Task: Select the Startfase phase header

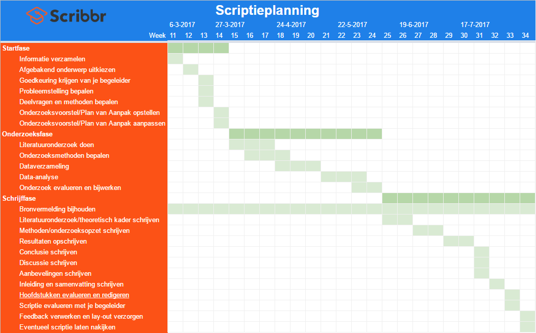Action: (x=16, y=49)
